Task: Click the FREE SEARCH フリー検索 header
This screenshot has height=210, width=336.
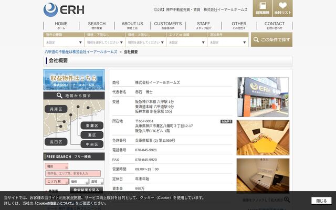Action: (74, 156)
